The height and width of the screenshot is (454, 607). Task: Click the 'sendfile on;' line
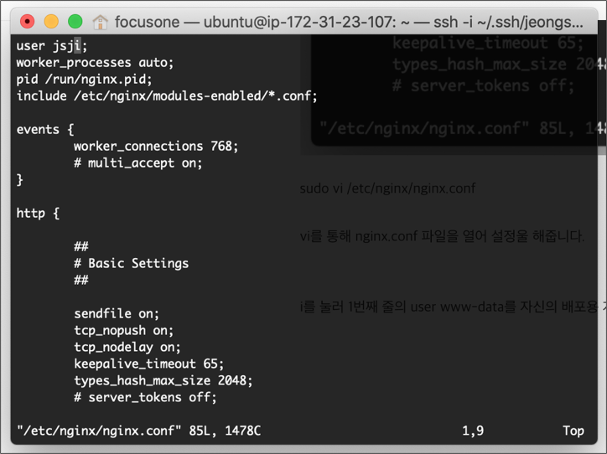[117, 313]
